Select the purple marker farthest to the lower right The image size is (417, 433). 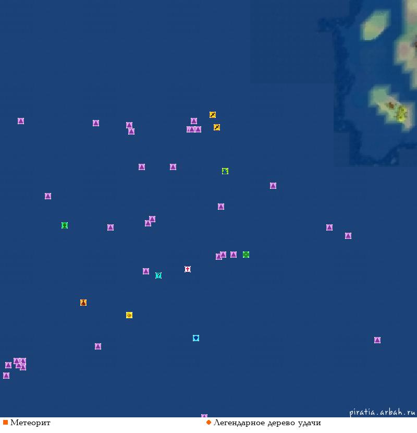(377, 340)
